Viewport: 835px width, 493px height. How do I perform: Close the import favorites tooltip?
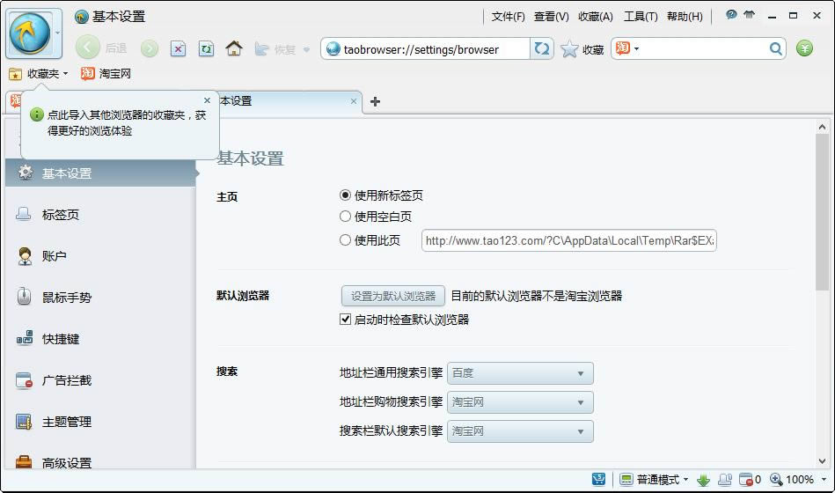pyautogui.click(x=207, y=100)
